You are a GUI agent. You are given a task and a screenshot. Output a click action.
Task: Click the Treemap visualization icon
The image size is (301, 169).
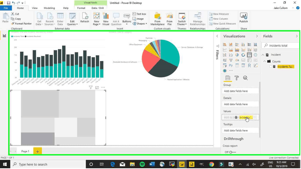pos(249,55)
